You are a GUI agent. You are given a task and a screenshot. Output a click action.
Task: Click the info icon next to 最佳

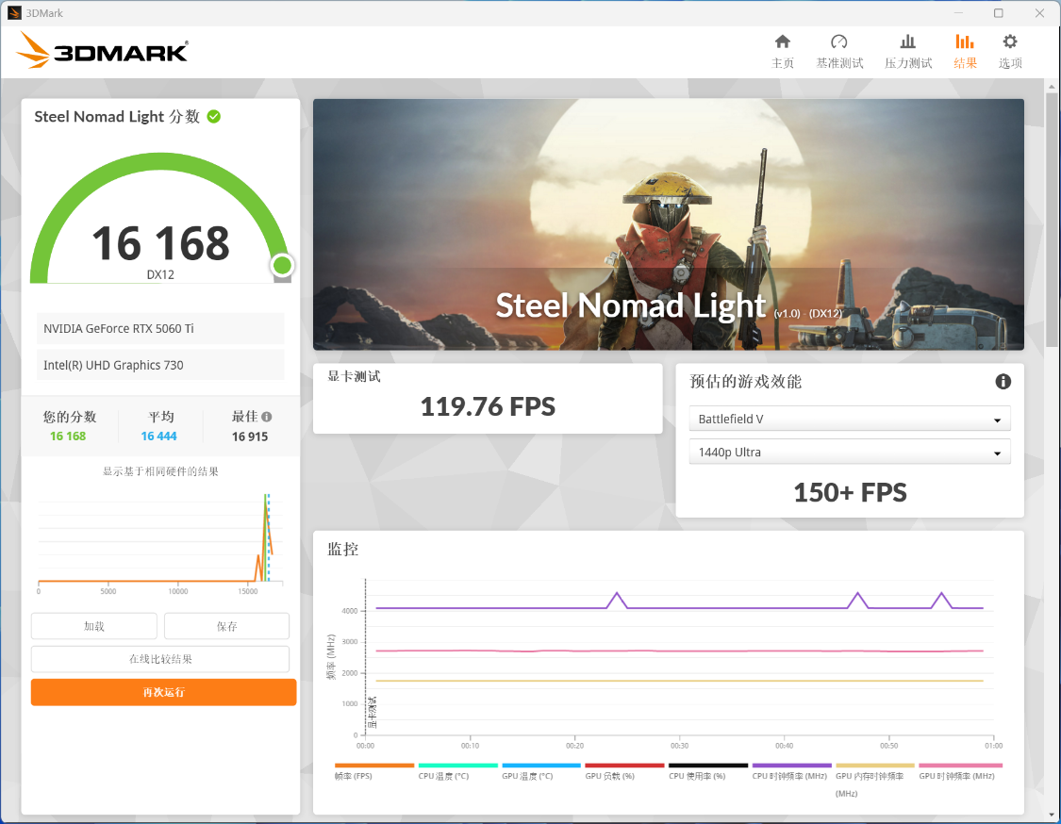point(267,417)
